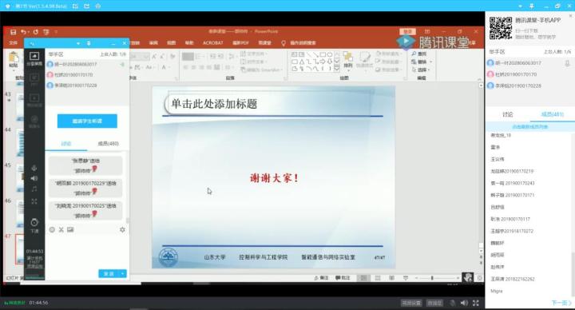Screen dimensions: 575x310
Task: Enter fullscreen in the video player bar
Action: pos(476,303)
